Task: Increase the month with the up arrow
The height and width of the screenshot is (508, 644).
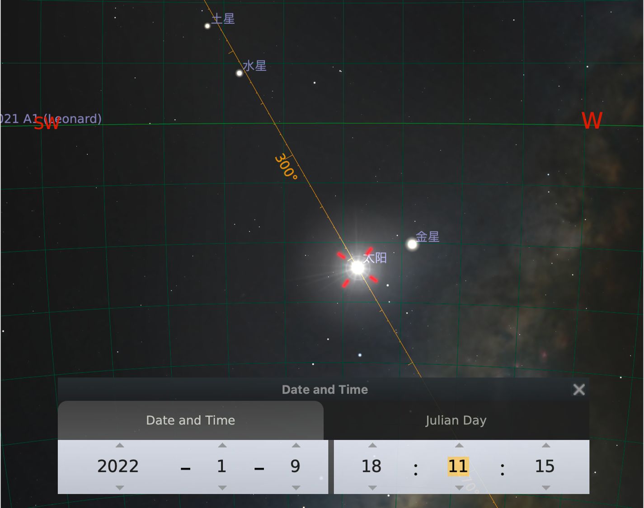Action: tap(222, 445)
